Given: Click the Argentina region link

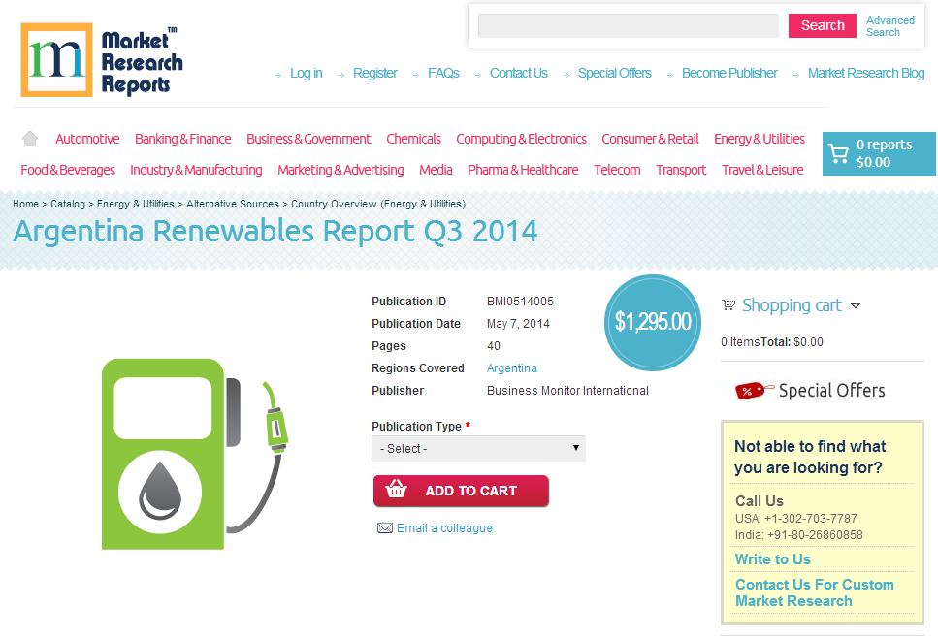Looking at the screenshot, I should 511,368.
